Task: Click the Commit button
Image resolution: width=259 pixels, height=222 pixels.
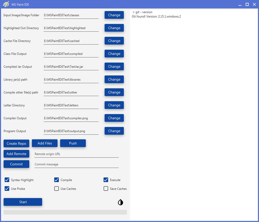Action: (x=16, y=164)
